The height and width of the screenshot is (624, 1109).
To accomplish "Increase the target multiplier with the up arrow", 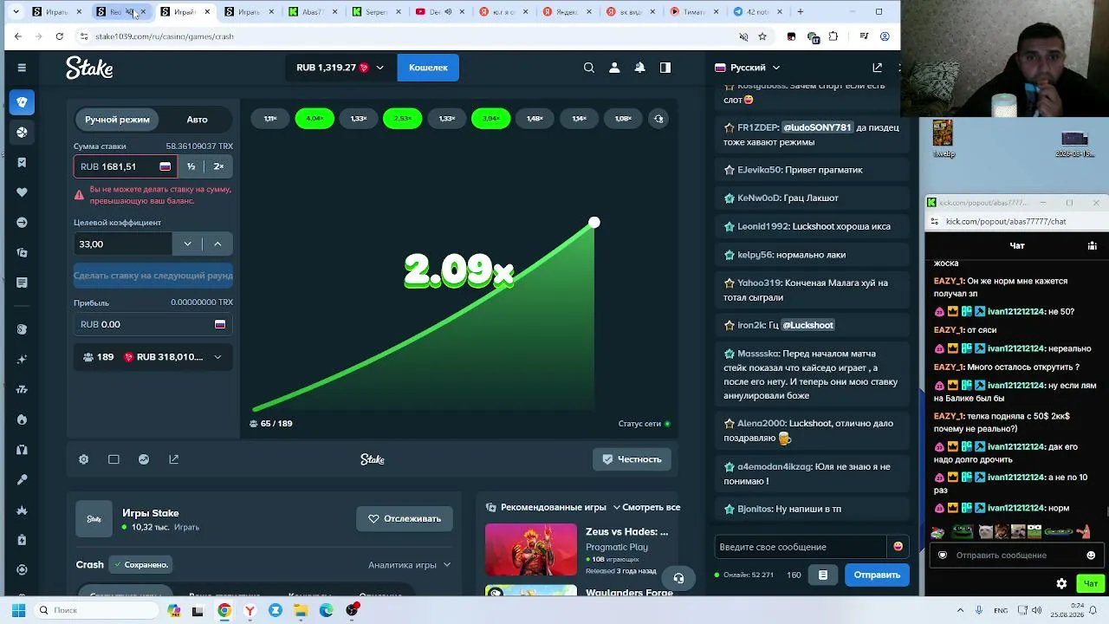I will coord(217,244).
